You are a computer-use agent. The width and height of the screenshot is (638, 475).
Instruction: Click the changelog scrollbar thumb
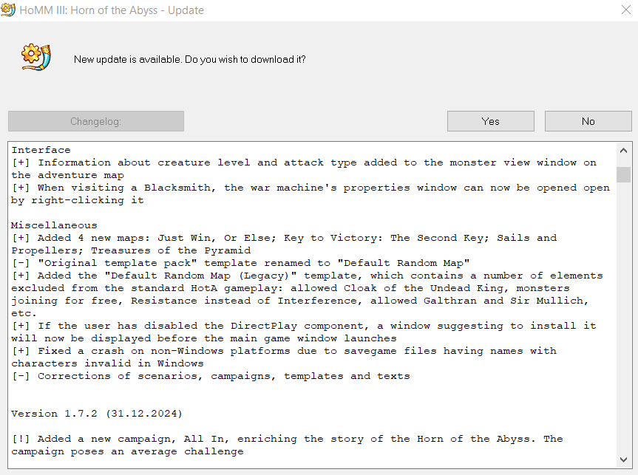pyautogui.click(x=623, y=174)
